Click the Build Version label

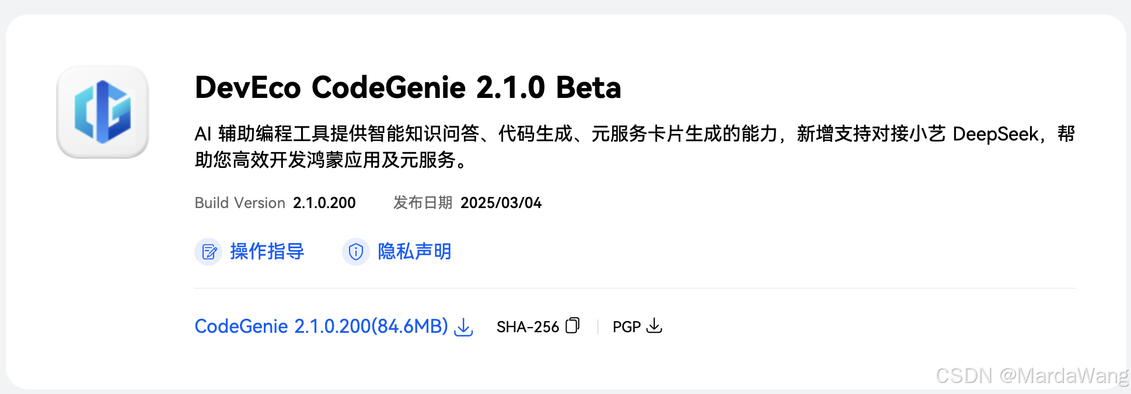240,203
